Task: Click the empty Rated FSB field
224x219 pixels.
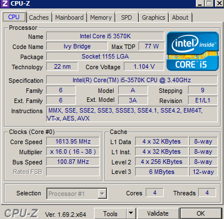Action: (73, 172)
